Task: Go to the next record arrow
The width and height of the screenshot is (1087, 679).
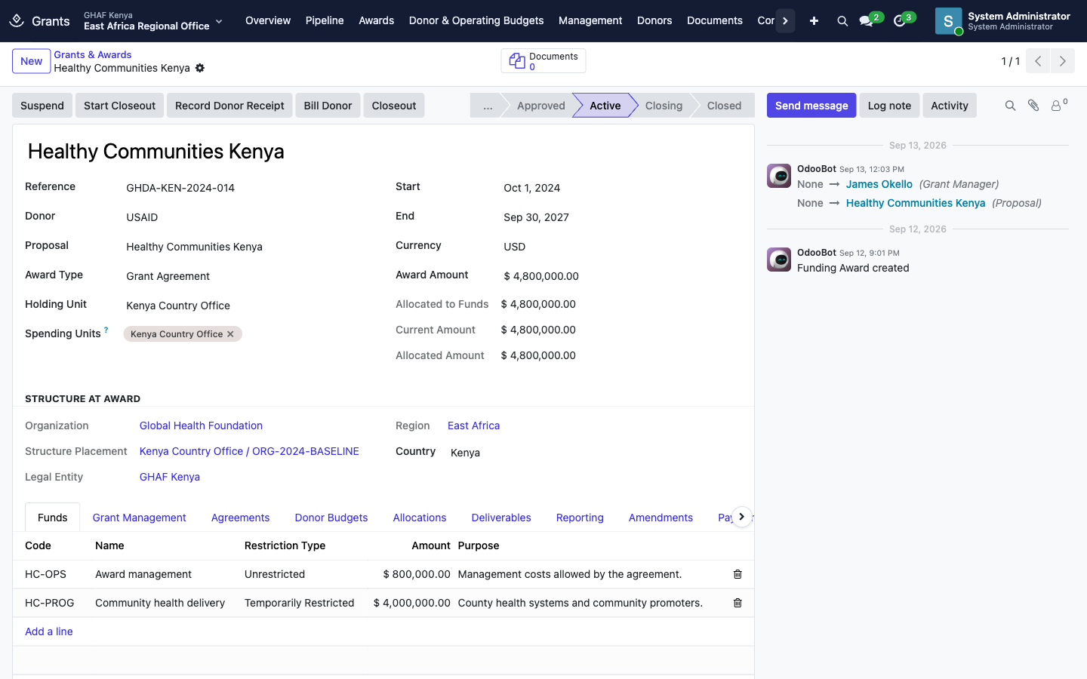Action: [x=1063, y=61]
